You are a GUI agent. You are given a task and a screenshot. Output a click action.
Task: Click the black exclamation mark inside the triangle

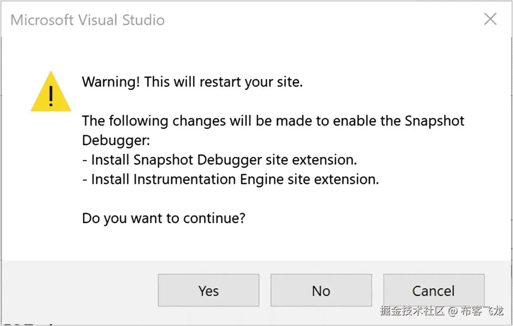point(51,95)
